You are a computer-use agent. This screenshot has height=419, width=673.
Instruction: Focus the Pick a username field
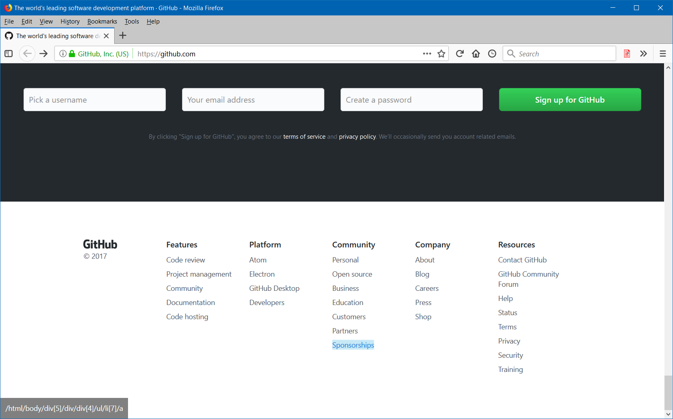pos(95,99)
